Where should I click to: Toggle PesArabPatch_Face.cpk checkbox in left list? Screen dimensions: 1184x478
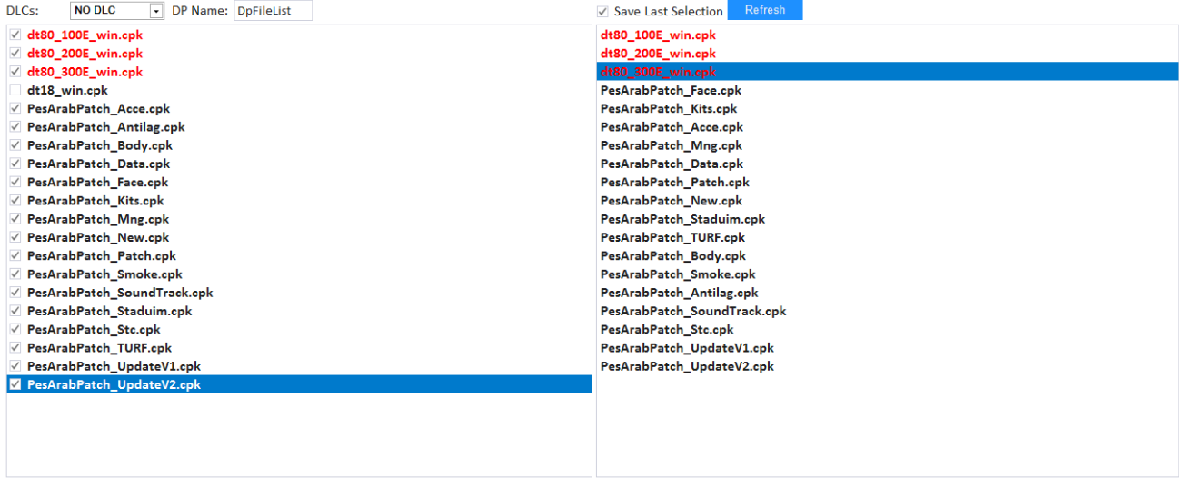pos(15,182)
